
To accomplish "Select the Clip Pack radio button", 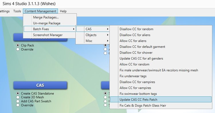I will click(x=18, y=45).
